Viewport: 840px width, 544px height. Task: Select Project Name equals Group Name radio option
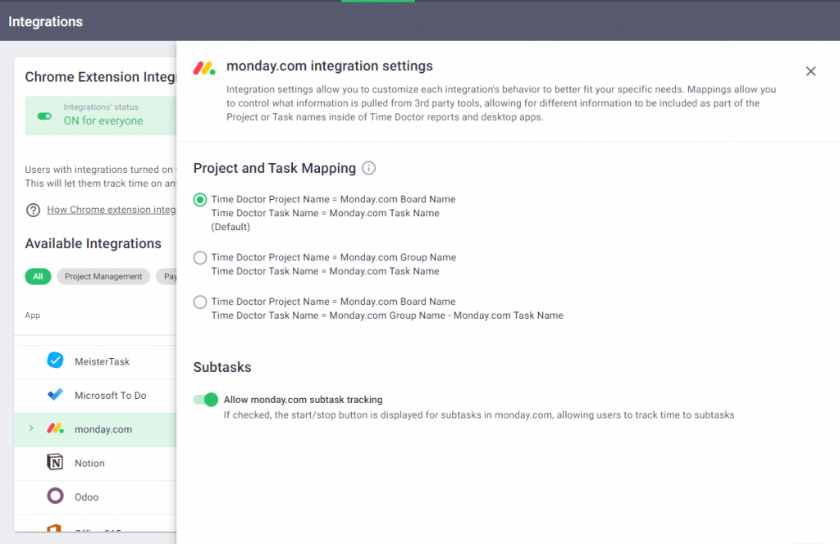point(200,258)
